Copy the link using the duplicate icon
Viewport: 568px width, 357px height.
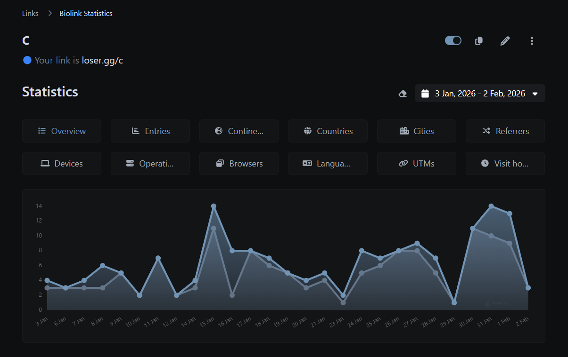coord(478,41)
